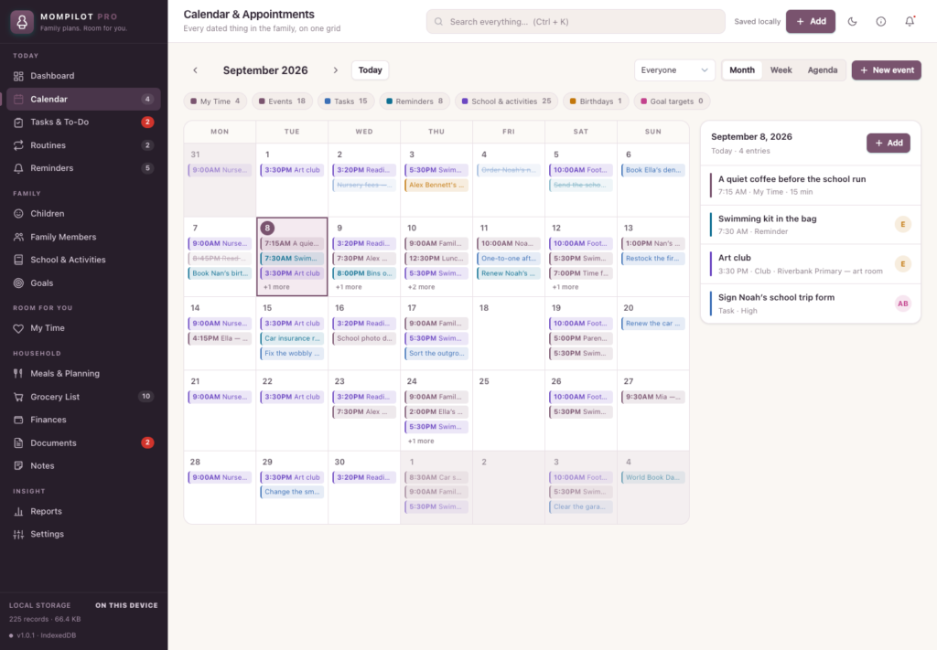Click the Documents file icon
Viewport: 937px width, 650px height.
click(x=18, y=442)
